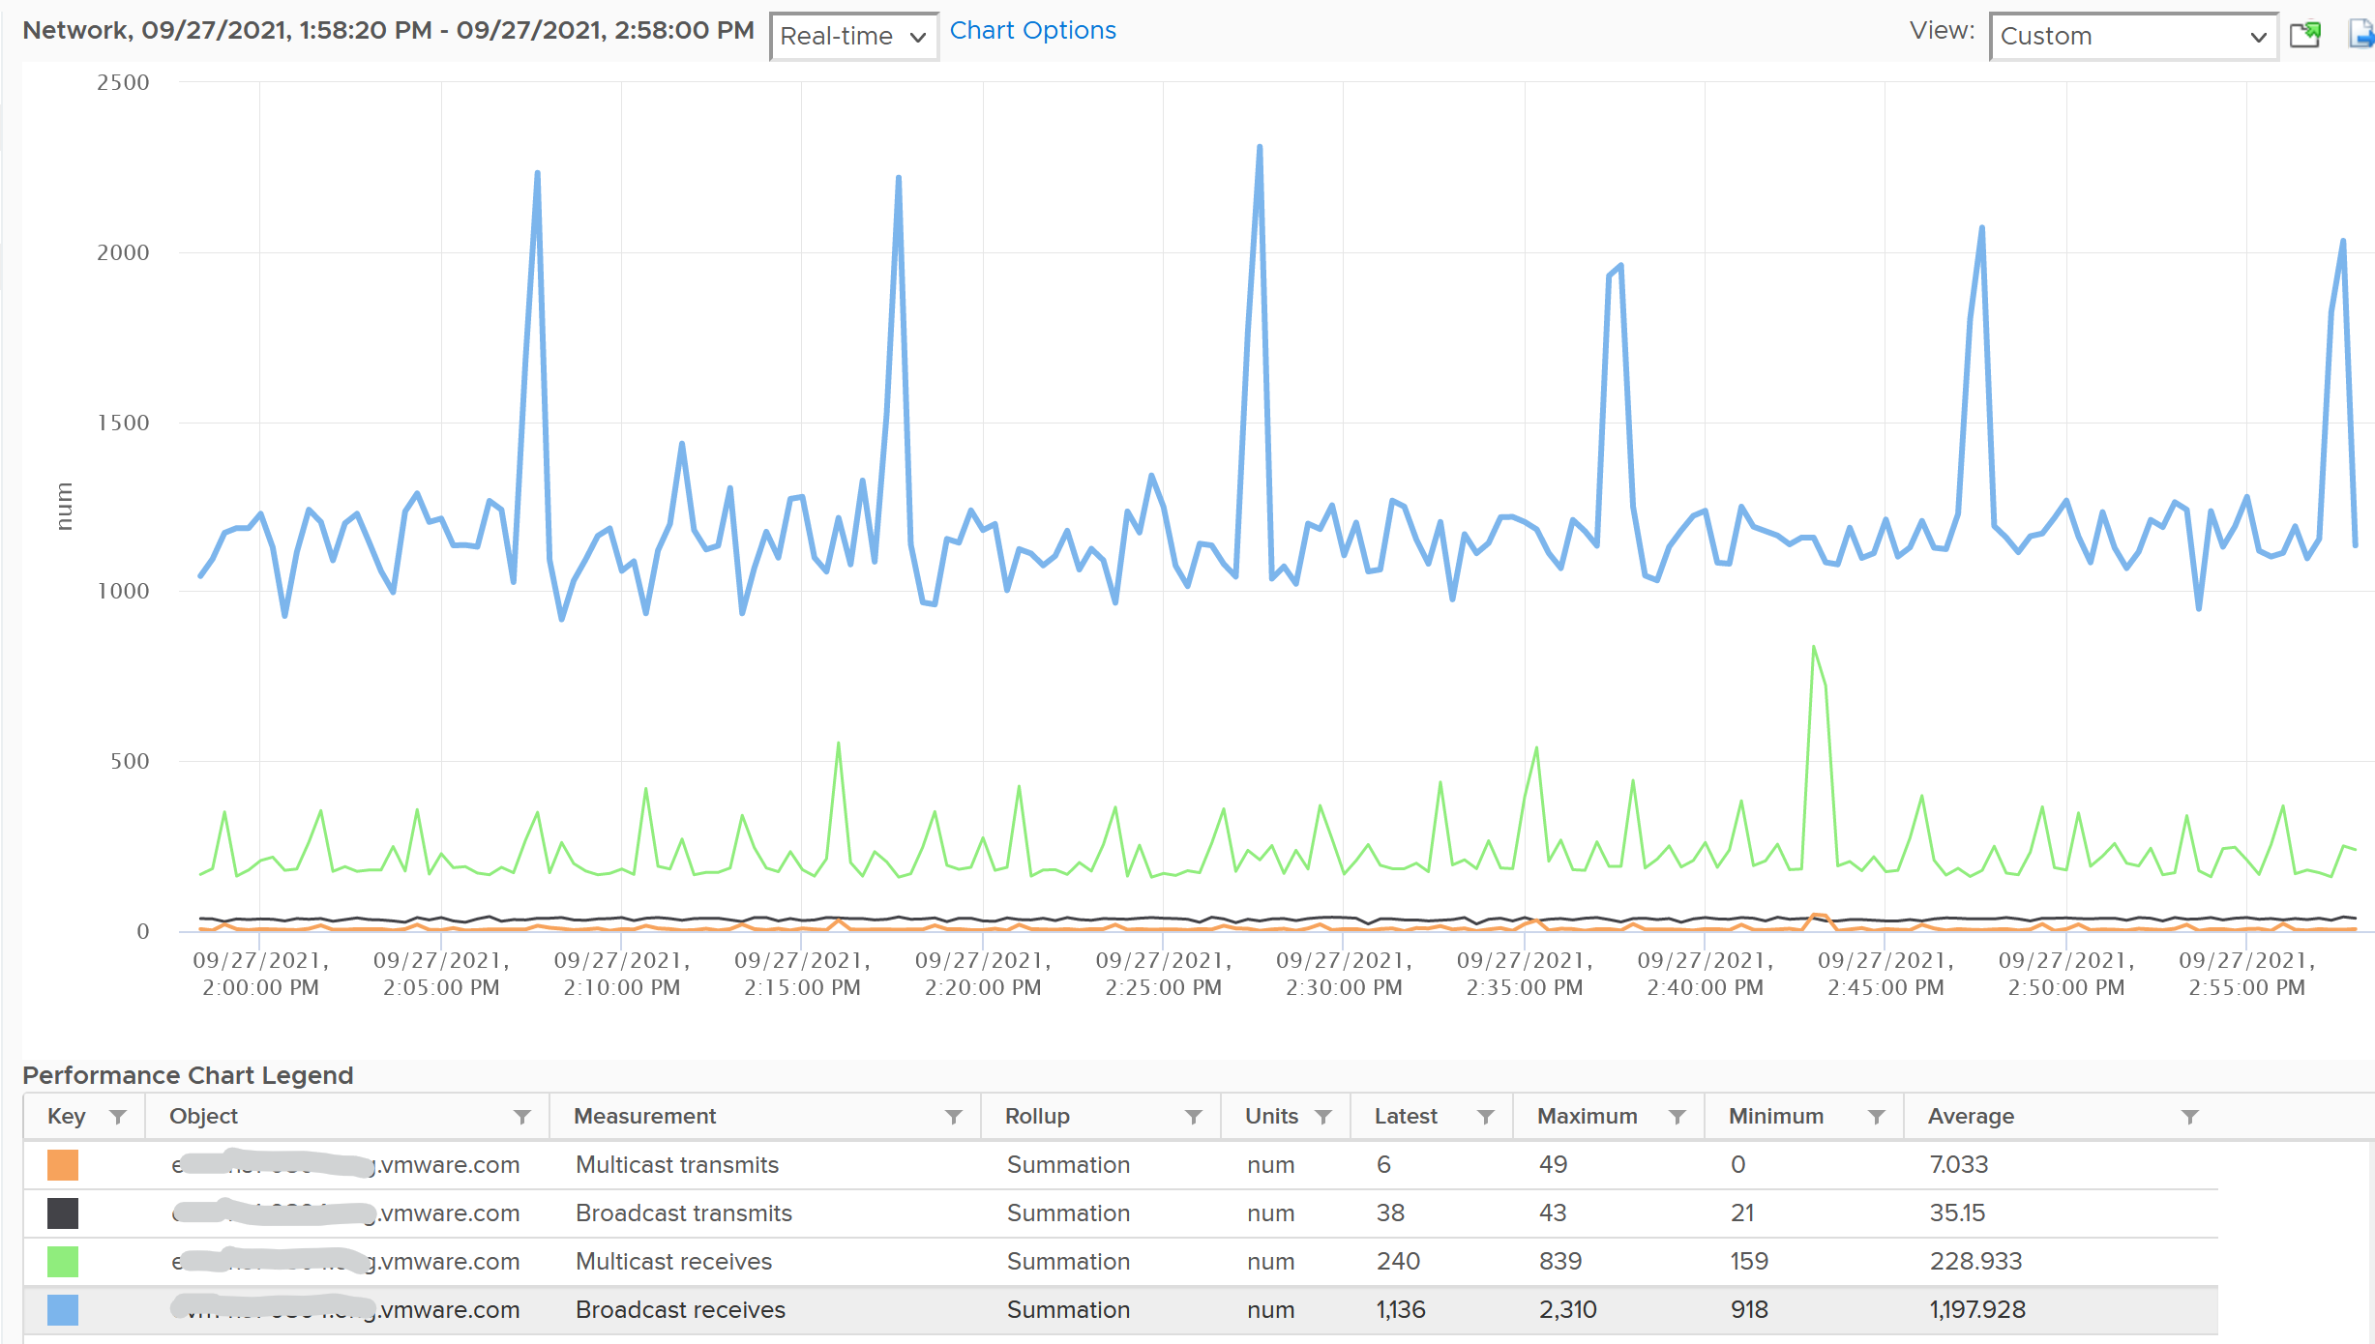This screenshot has height=1344, width=2375.
Task: Click the average value 1,197.928
Action: pos(1977,1310)
